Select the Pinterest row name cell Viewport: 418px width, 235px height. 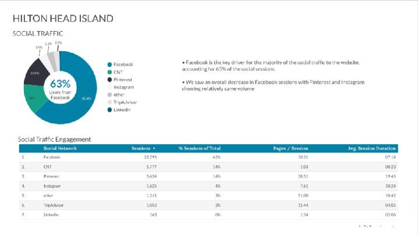51,176
